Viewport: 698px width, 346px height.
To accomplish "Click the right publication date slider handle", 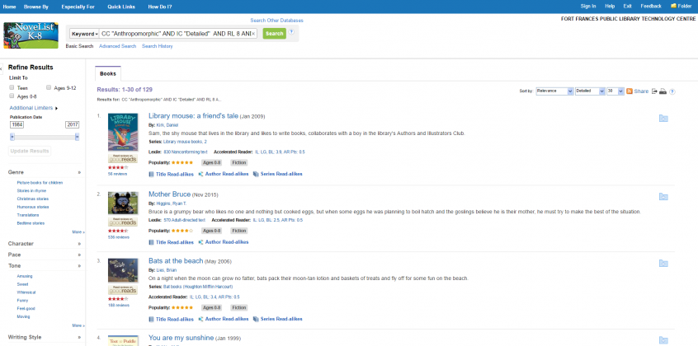I will (78, 137).
